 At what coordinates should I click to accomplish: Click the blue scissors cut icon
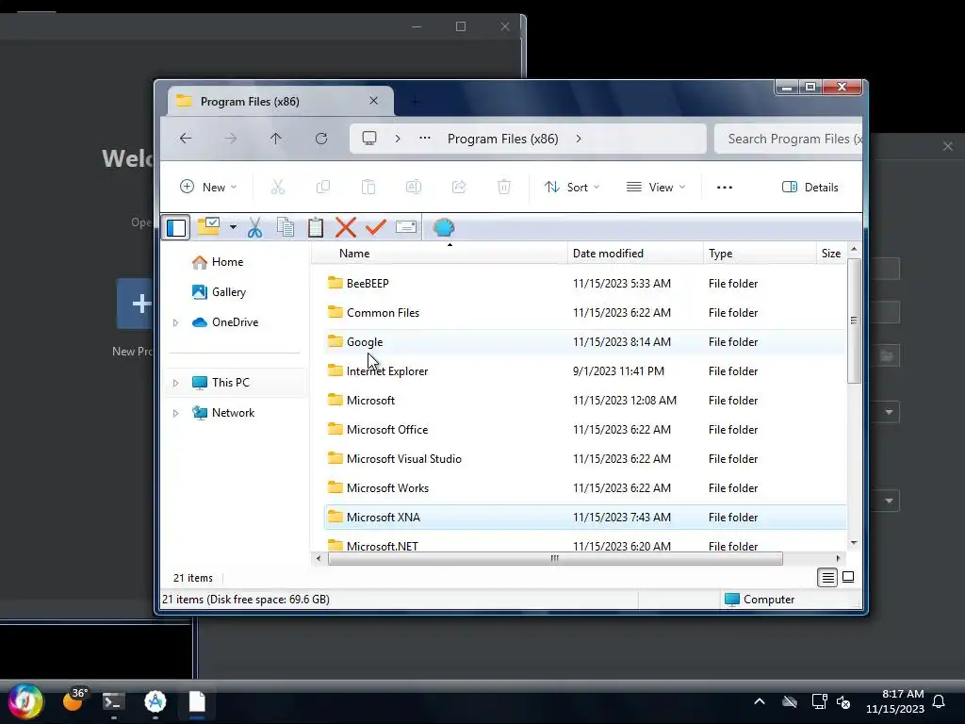(254, 227)
